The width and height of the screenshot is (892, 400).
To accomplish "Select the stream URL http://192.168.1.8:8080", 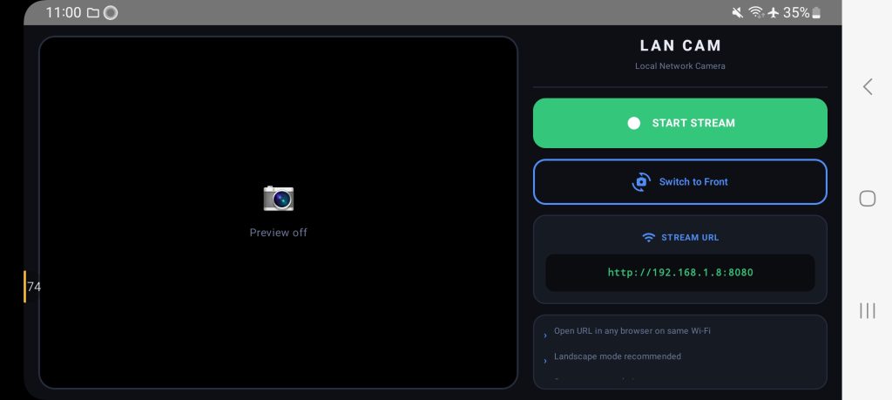I will tap(679, 273).
